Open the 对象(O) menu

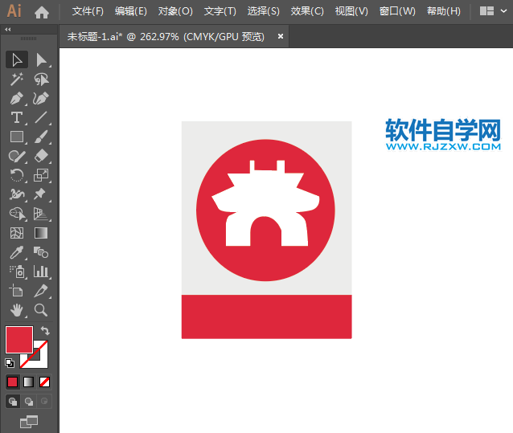coord(175,11)
